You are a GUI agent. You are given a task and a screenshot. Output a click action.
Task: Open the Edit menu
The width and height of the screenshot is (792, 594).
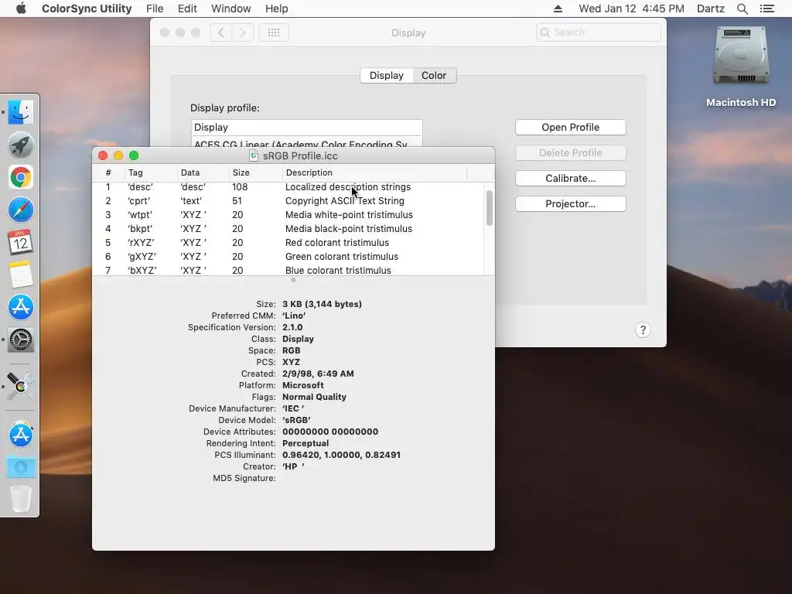[x=187, y=9]
